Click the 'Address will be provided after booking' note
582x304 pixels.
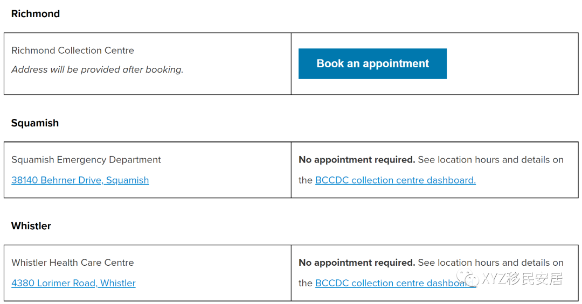(97, 69)
